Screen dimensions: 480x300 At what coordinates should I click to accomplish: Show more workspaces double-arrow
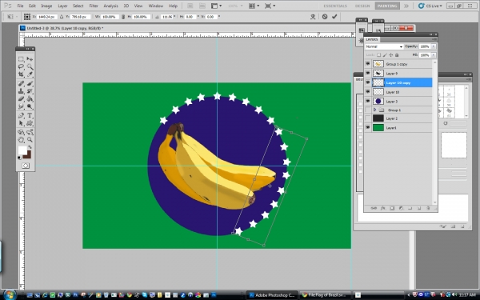pos(406,6)
